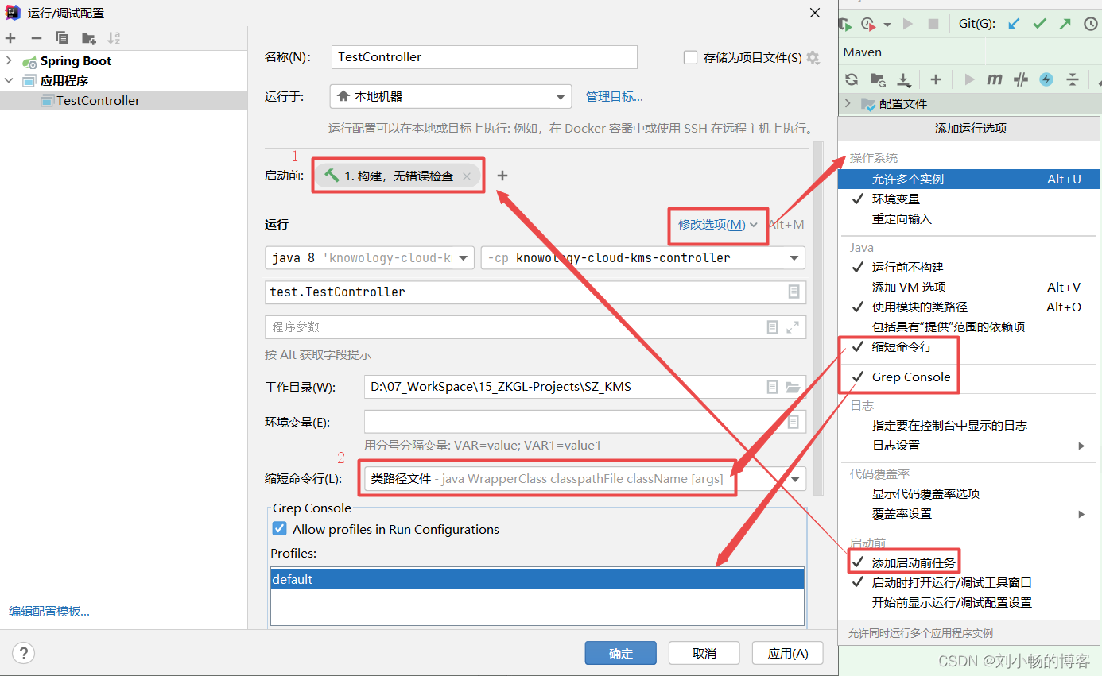Commit changes via green Git checkmark icon
1102x676 pixels.
tap(1039, 23)
